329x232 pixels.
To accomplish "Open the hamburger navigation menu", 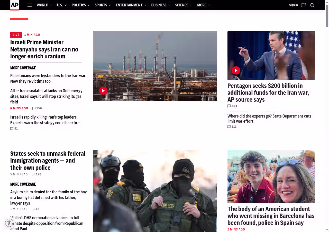I will tap(30, 5).
